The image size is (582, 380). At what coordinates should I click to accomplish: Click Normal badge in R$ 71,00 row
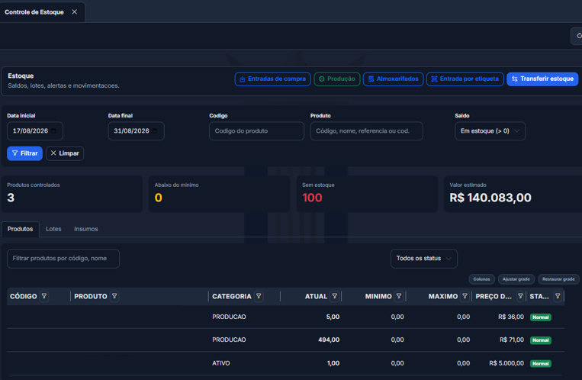tap(540, 340)
